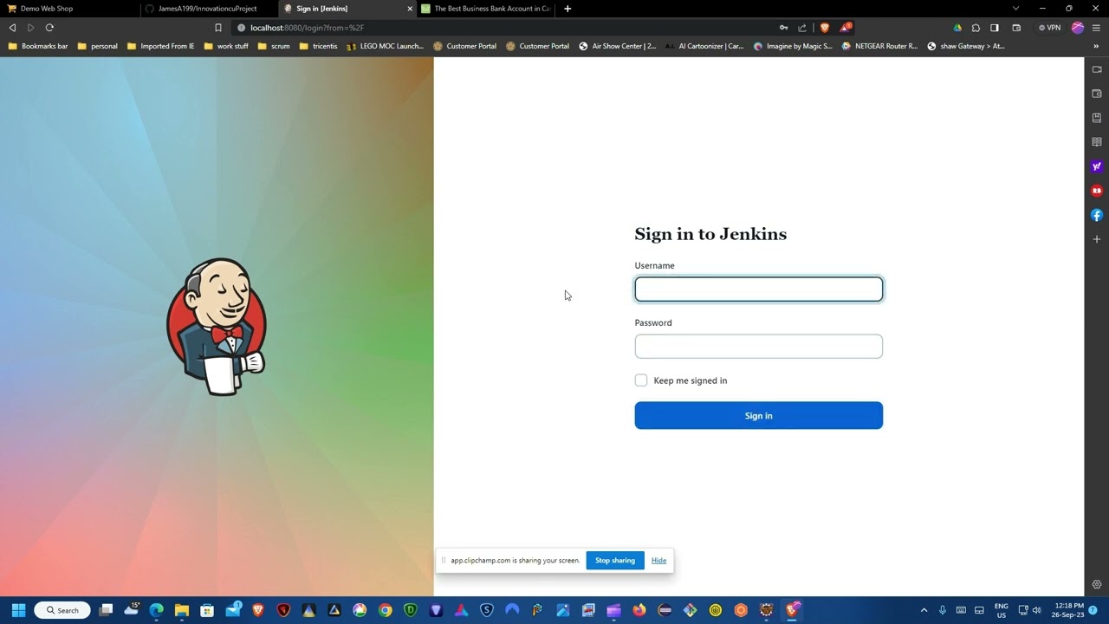Open the Air Show Center bookmark
Screen dimensions: 1109x624
click(x=618, y=46)
